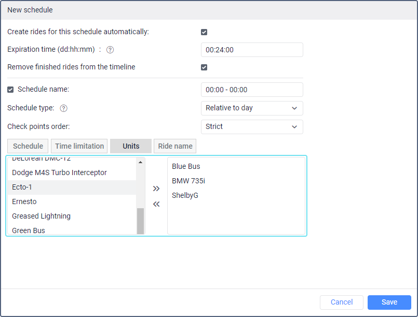Click the remove units double-arrow icon

[156, 204]
